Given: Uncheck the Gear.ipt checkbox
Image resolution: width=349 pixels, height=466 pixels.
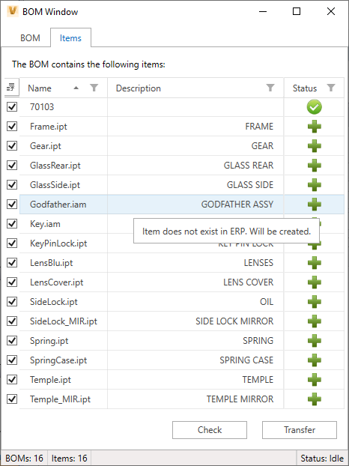Looking at the screenshot, I should pos(12,146).
